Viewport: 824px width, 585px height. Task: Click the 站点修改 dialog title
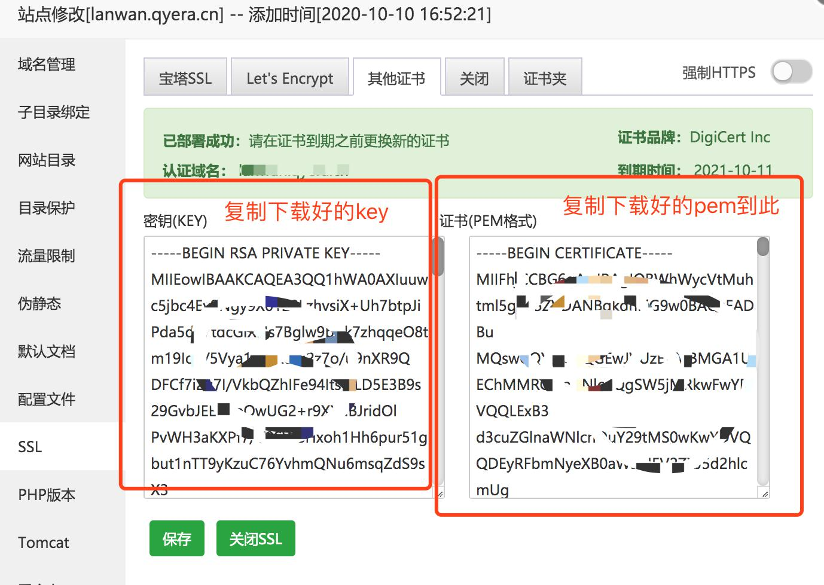click(x=254, y=14)
